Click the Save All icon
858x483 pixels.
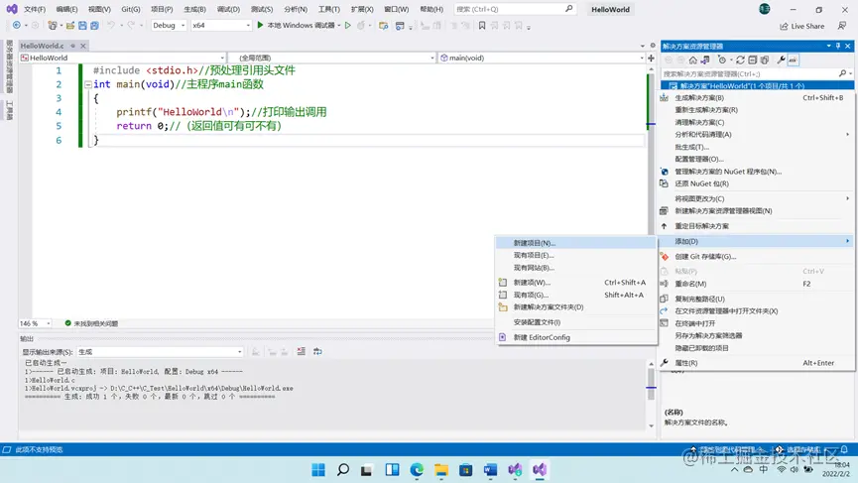[x=94, y=25]
